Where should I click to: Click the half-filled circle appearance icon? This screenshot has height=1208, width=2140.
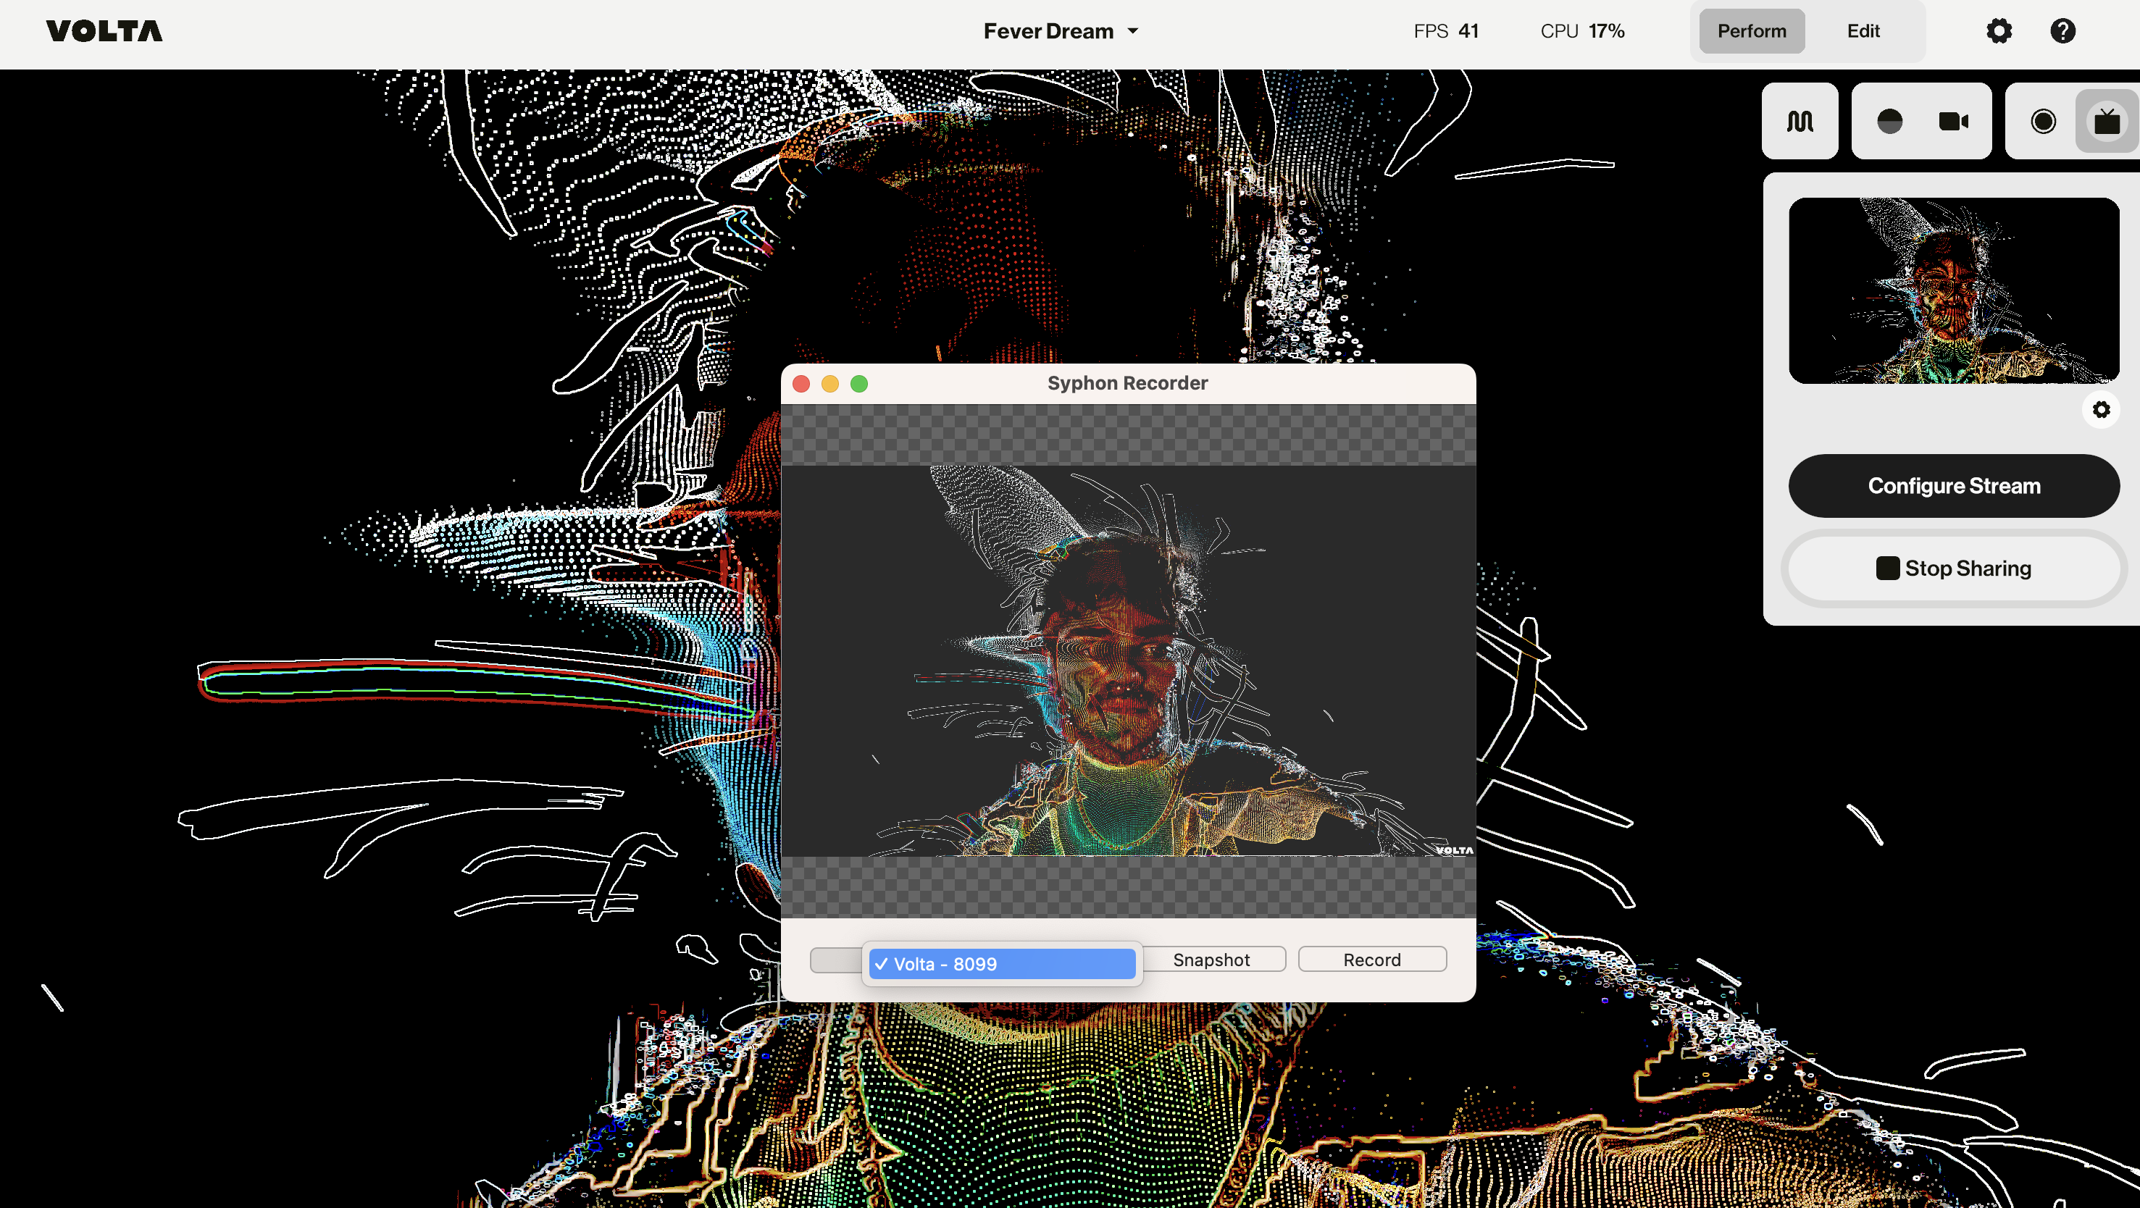pos(1889,121)
